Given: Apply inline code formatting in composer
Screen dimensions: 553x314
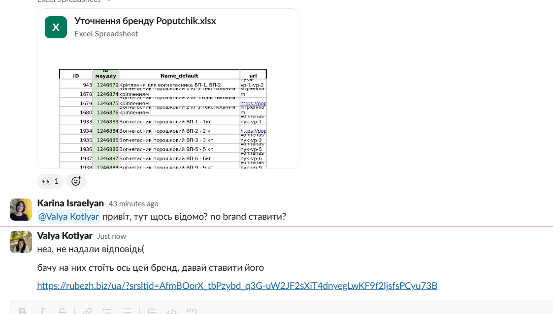Looking at the screenshot, I should 172,311.
